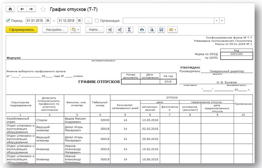Screen dimensions: 262x168
Task: Click the Дата составления header cell
Action: click(150, 76)
